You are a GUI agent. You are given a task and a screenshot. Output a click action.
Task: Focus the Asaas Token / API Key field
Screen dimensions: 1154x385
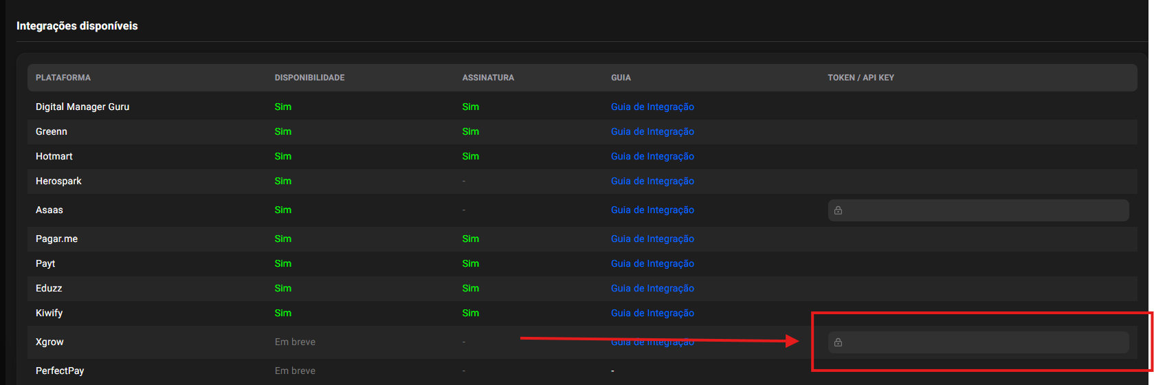pos(978,210)
